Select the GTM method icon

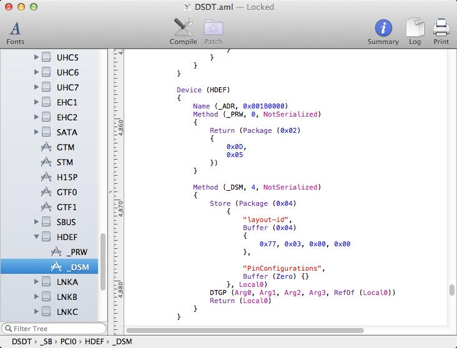point(46,147)
